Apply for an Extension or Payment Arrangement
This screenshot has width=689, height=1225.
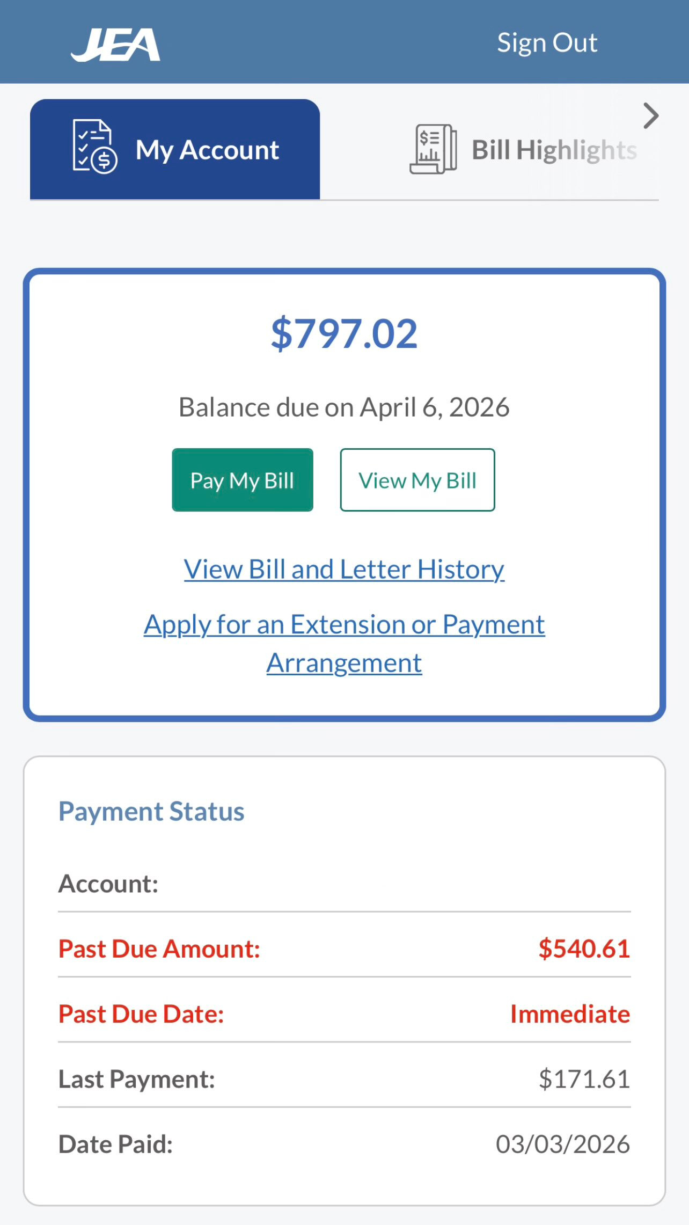(344, 643)
